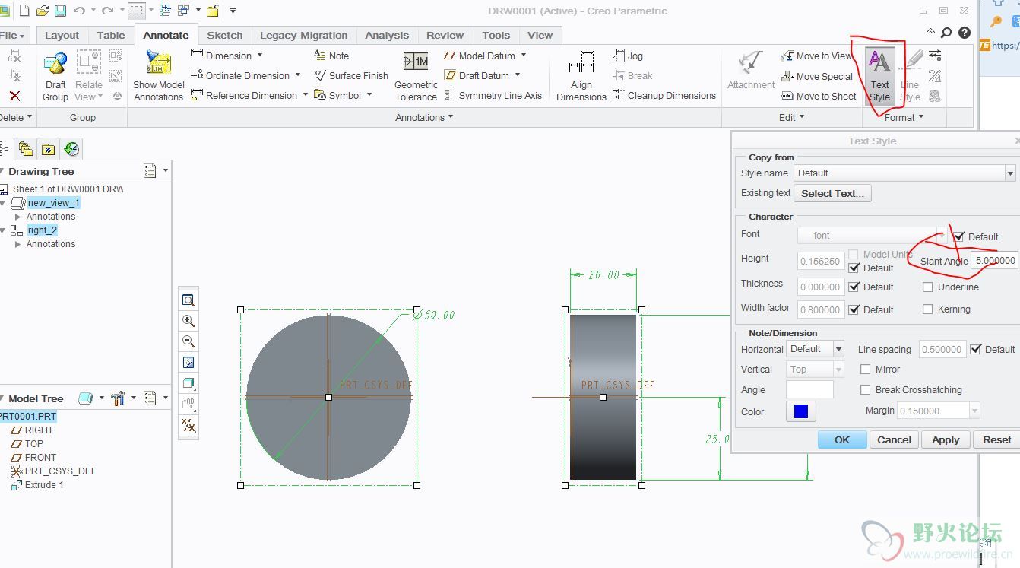This screenshot has width=1020, height=568.
Task: Redo the last action
Action: 107,11
